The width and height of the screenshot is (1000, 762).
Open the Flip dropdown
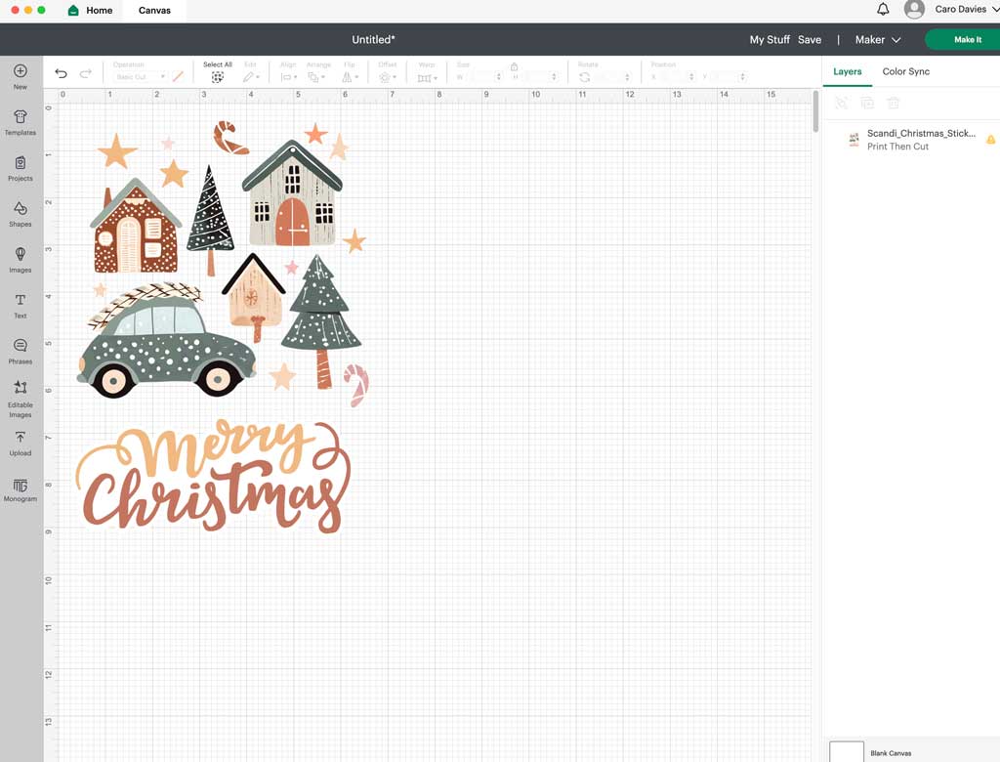tap(351, 77)
